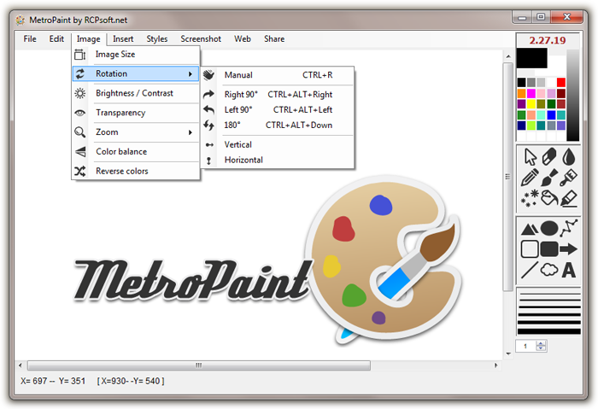Viewport: 598px width, 409px height.
Task: Decrease line width with down spinner arrow
Action: pyautogui.click(x=541, y=348)
